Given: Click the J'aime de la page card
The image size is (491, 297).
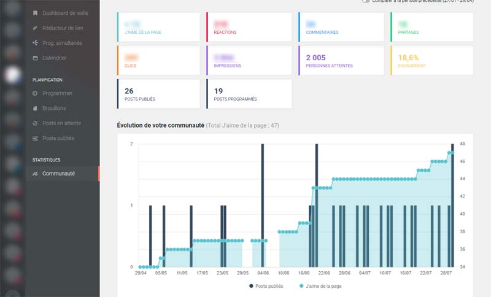Looking at the screenshot, I should (x=158, y=27).
